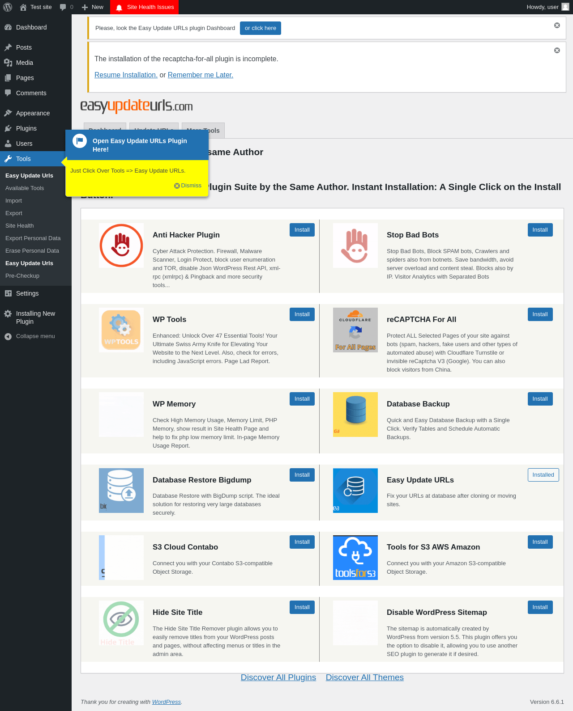The width and height of the screenshot is (573, 711).
Task: Click the WordPress logo in admin bar
Action: (x=8, y=7)
